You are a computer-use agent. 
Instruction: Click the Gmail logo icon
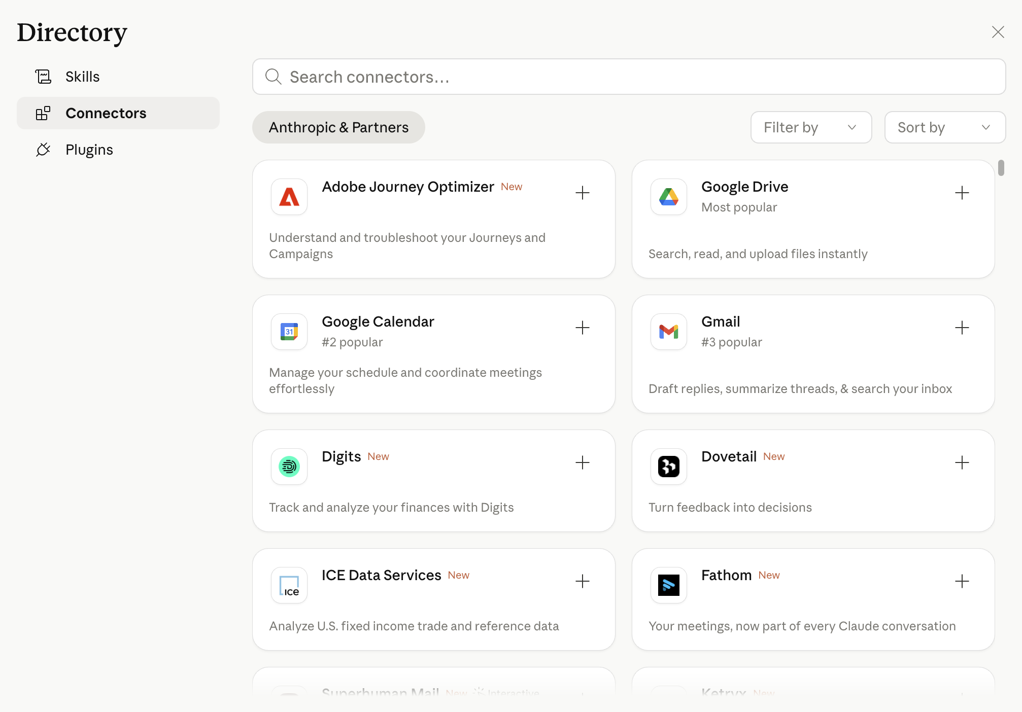point(669,332)
